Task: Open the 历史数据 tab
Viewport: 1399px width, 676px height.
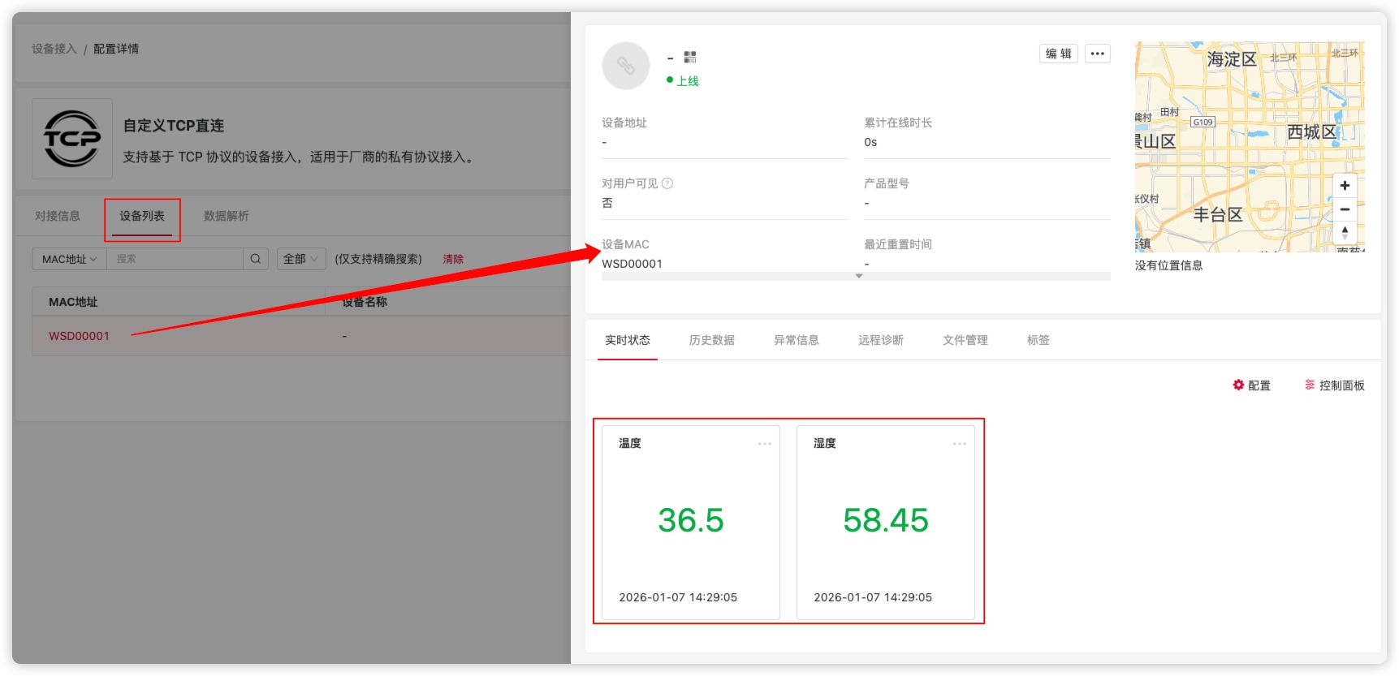Action: coord(712,340)
